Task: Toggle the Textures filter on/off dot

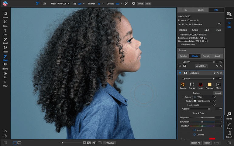Action: click(180, 73)
